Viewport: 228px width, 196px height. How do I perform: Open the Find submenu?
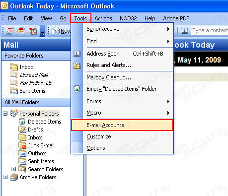coord(128,41)
